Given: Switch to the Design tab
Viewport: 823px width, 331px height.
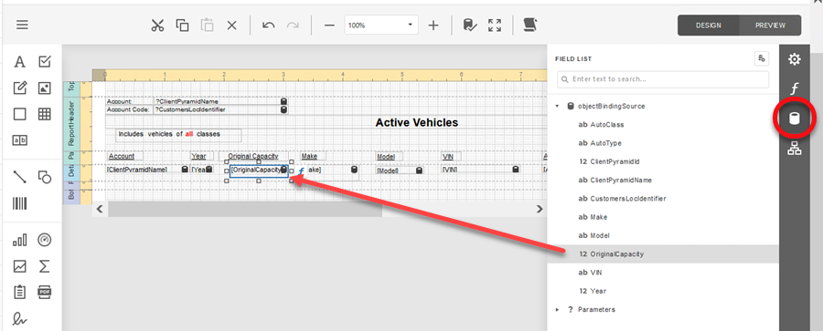Looking at the screenshot, I should pyautogui.click(x=708, y=26).
